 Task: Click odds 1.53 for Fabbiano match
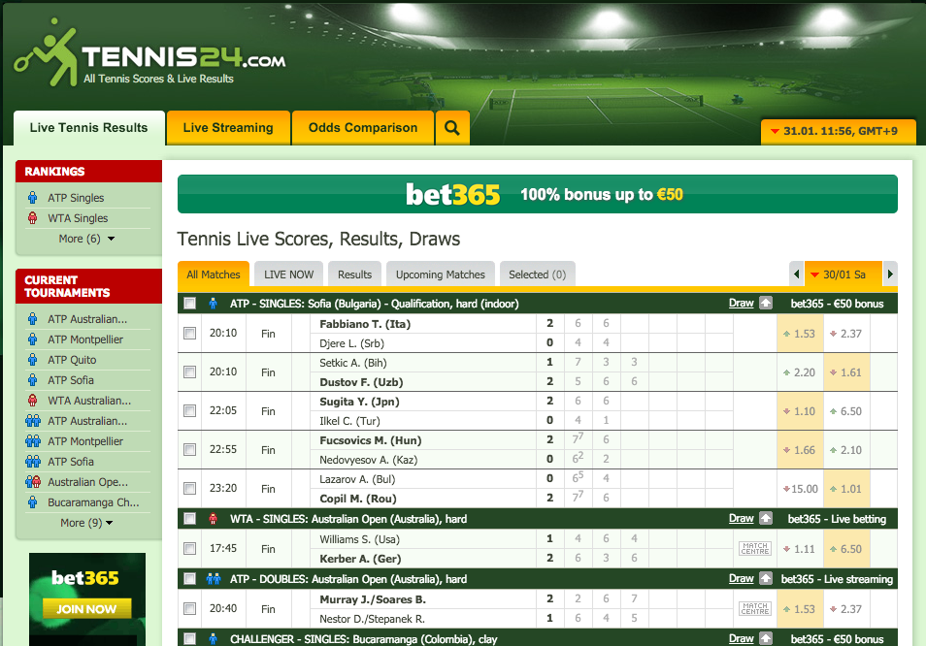[800, 334]
